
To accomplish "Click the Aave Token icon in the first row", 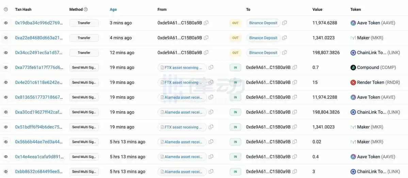I will pyautogui.click(x=353, y=23).
